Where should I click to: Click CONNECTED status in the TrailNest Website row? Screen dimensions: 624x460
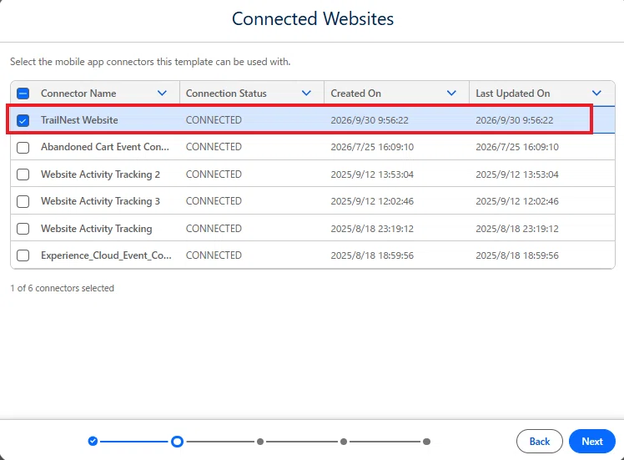214,120
